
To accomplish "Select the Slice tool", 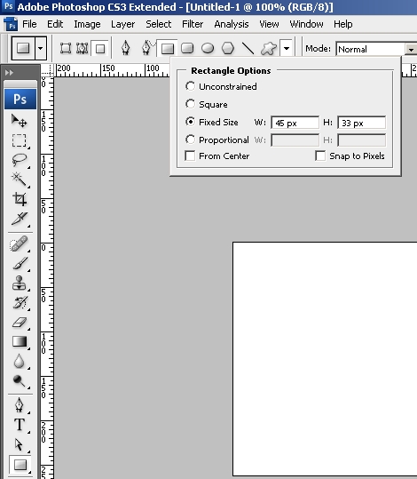I will 19,219.
